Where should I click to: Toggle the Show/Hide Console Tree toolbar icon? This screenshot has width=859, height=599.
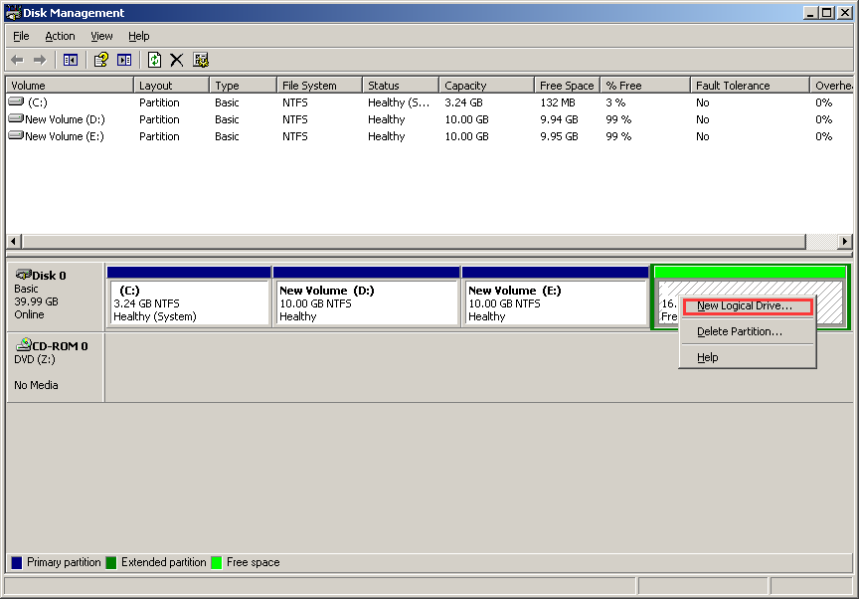point(71,60)
